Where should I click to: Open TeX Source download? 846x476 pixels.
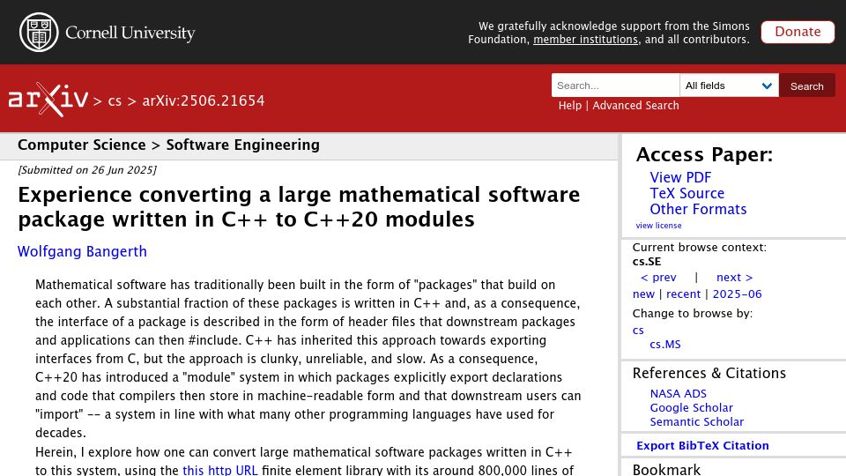(686, 193)
